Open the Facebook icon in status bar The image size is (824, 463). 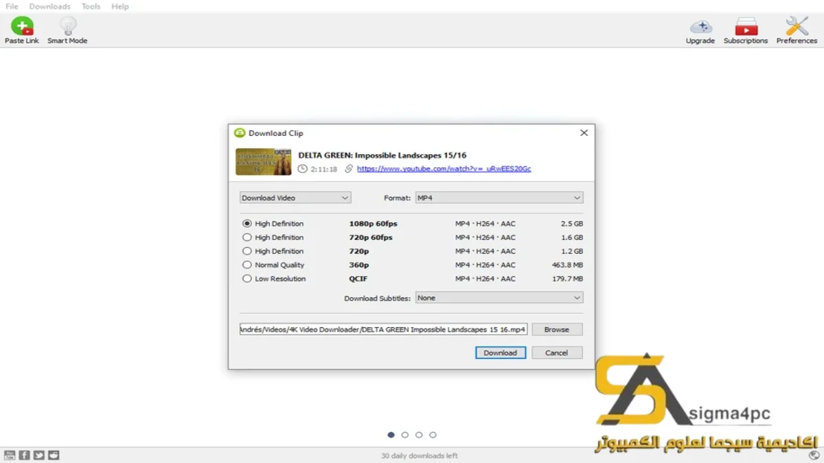24,455
